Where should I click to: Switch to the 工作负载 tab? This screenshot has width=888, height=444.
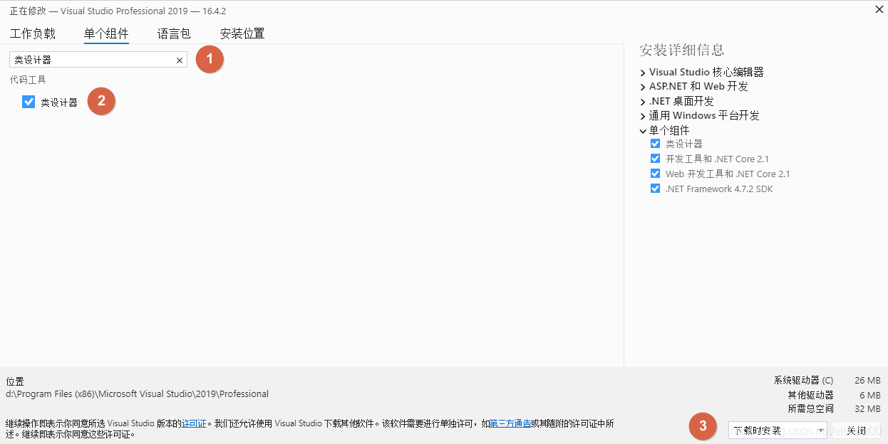click(x=32, y=33)
